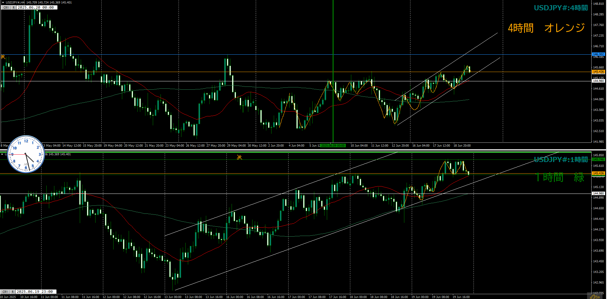Click the analog clock widget

pos(26,154)
